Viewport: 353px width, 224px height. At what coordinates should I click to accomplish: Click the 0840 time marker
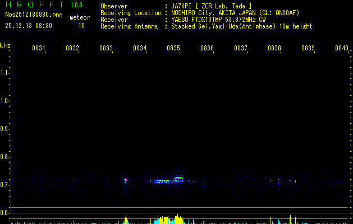[x=341, y=49]
